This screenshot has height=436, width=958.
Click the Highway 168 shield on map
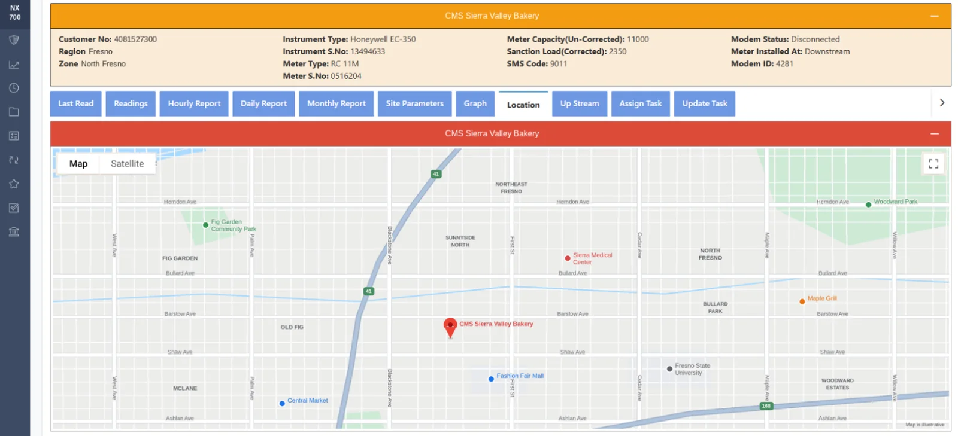coord(766,406)
